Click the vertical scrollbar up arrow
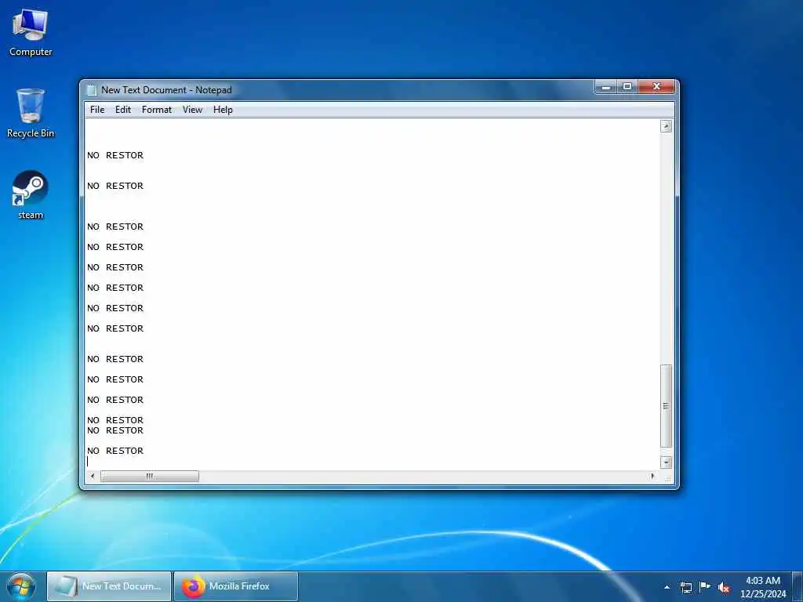803x602 pixels. [666, 126]
